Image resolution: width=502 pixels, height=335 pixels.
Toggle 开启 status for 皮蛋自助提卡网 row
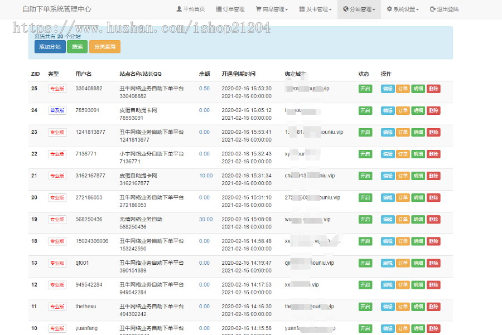click(365, 110)
